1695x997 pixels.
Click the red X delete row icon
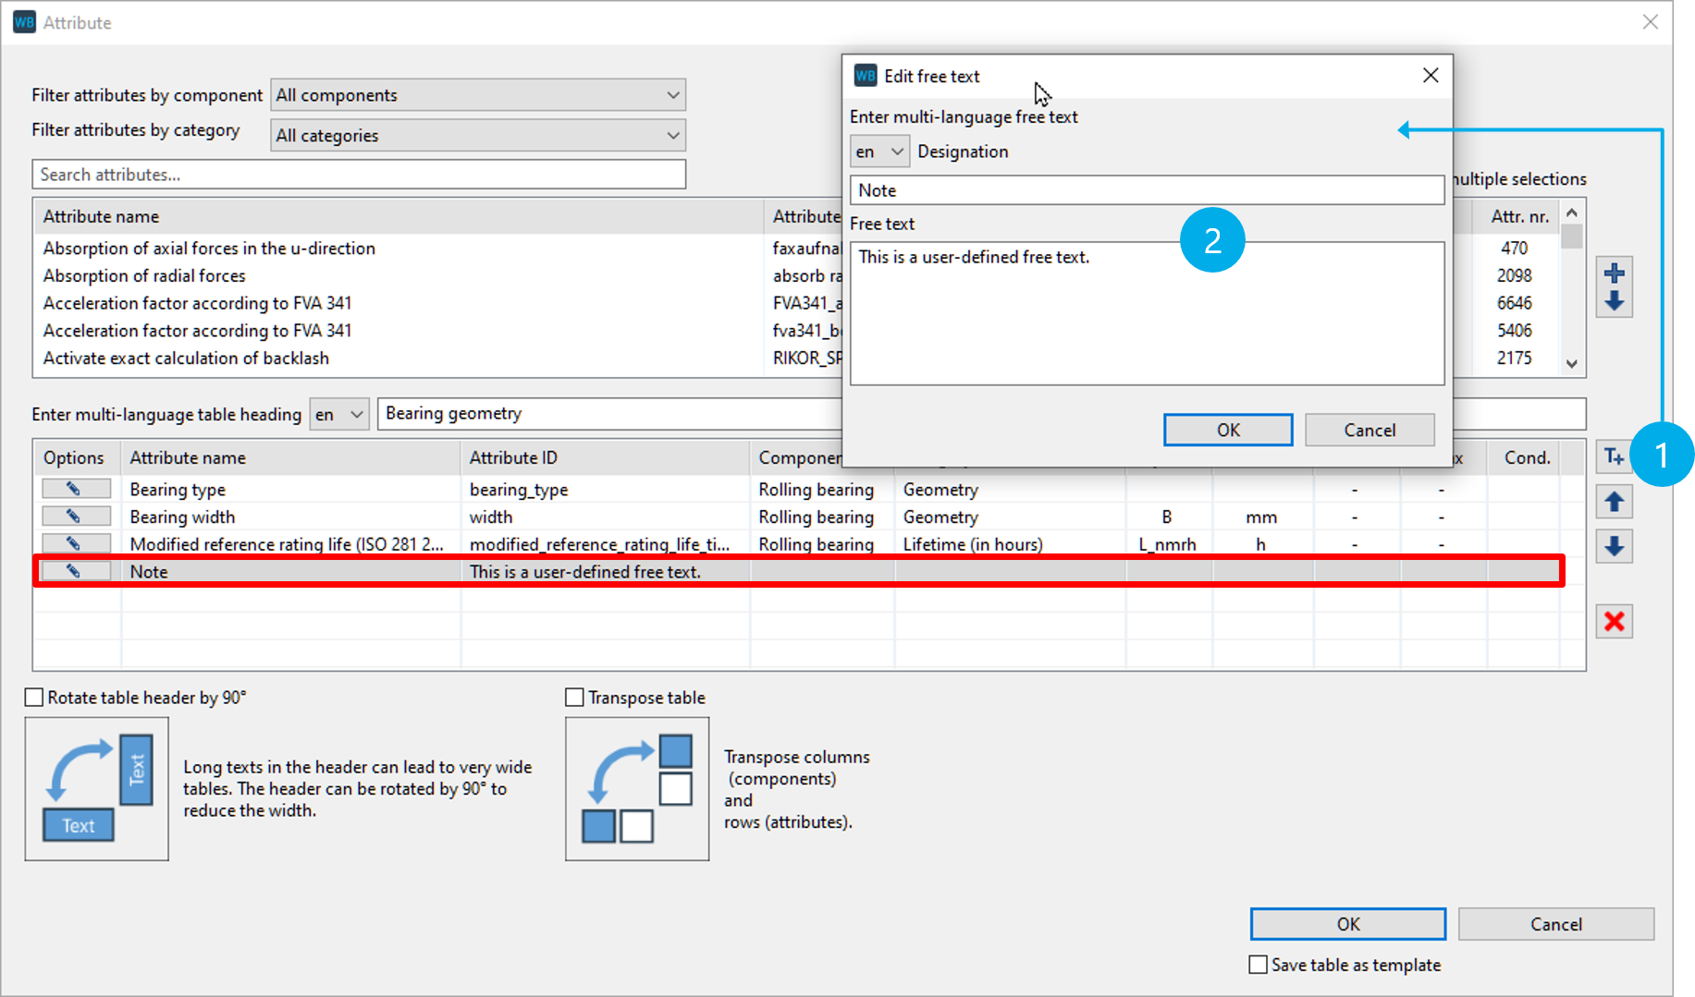[1614, 621]
